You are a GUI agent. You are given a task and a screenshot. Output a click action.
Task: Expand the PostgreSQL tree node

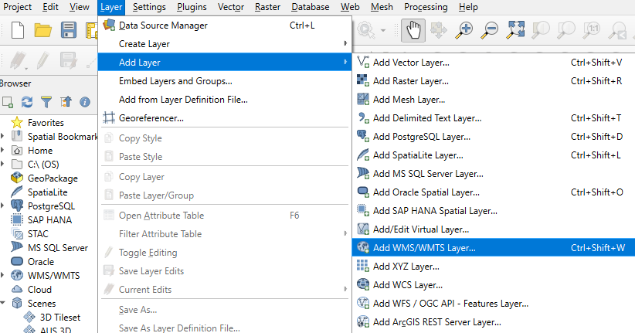point(3,206)
